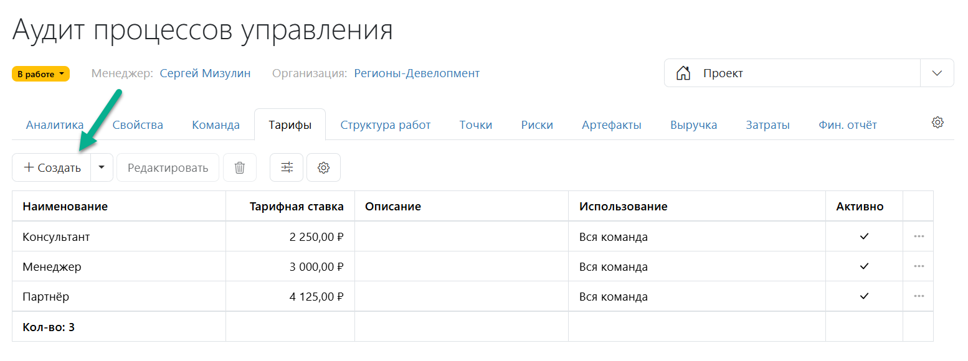This screenshot has width=968, height=361.
Task: Toggle the Активно checkmark for Консультант
Action: coord(864,237)
